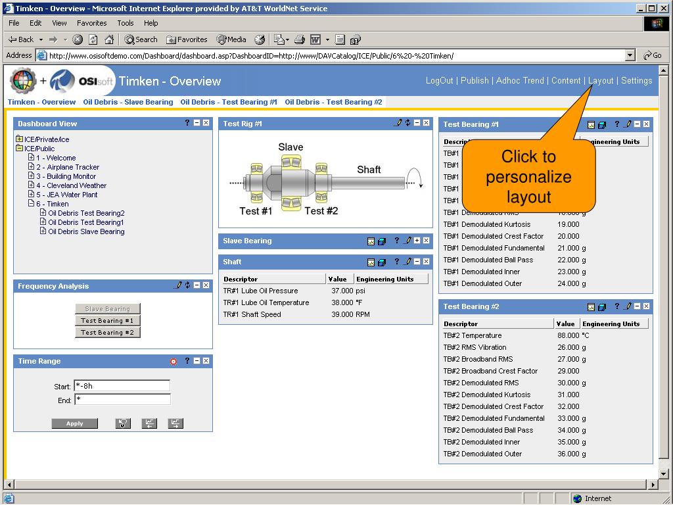Edit the Slave Bearing panel with pencil icon
This screenshot has height=505, width=673.
tap(407, 241)
